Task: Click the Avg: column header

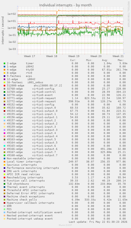Action: point(105,60)
